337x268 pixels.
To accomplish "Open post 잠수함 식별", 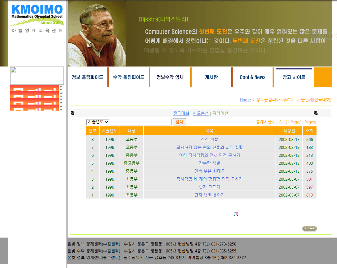I will click(x=209, y=163).
